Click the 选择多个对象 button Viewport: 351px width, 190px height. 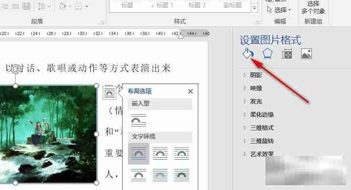tap(313, 7)
